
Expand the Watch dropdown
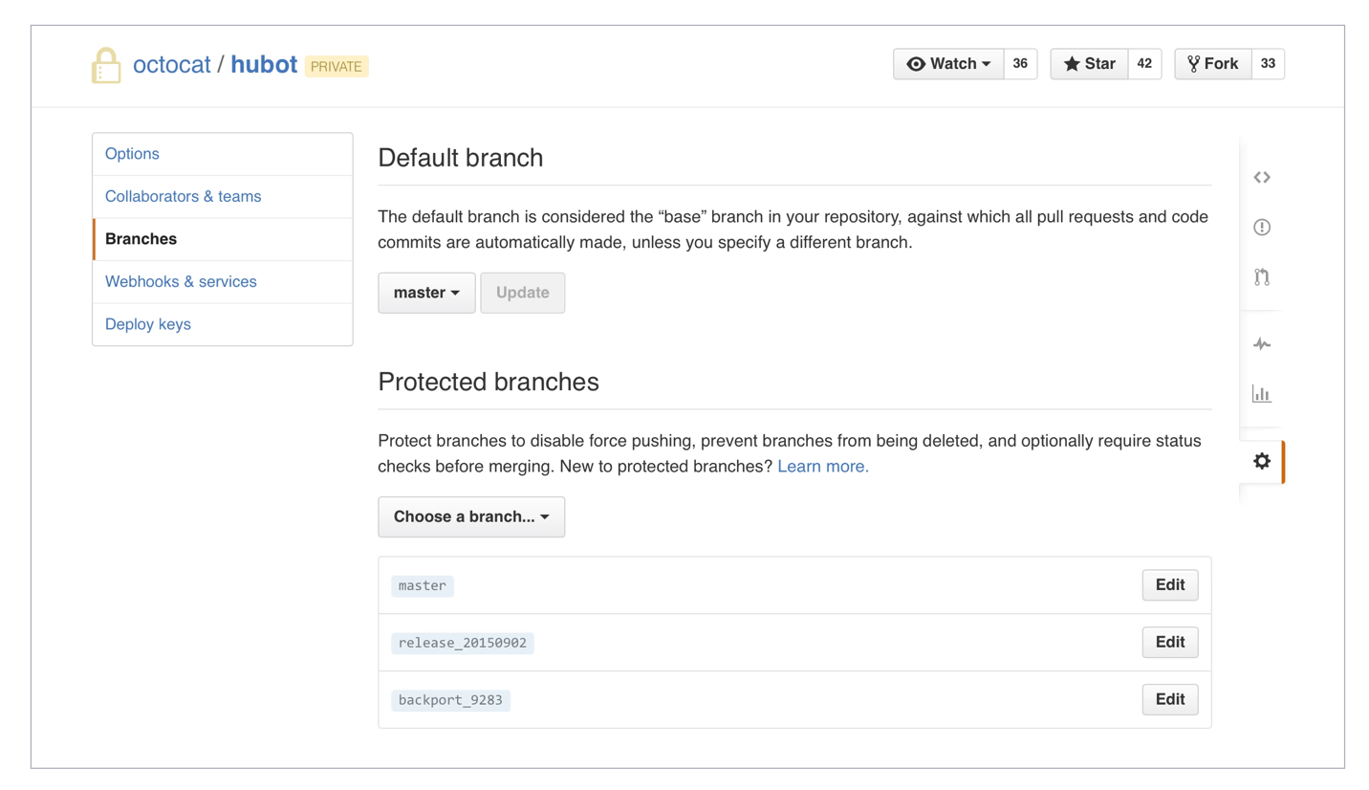click(x=948, y=64)
